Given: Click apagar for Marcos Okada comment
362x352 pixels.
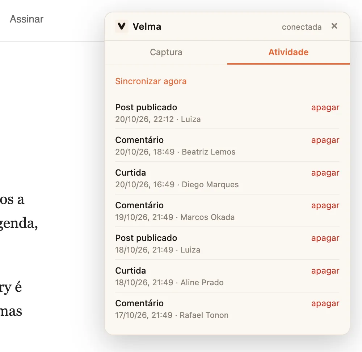Looking at the screenshot, I should [x=325, y=205].
